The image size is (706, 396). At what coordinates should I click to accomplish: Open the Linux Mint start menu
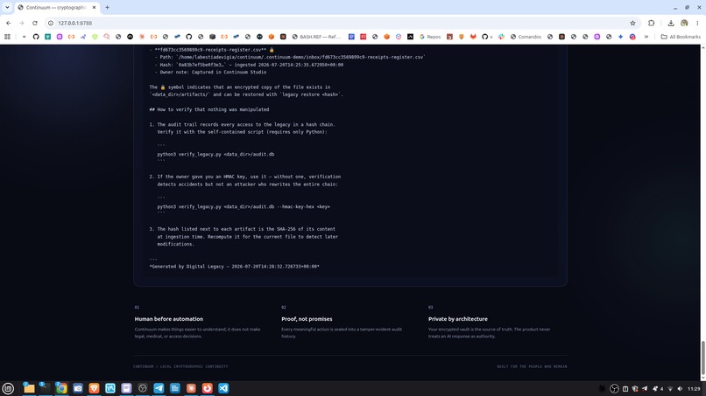8,388
